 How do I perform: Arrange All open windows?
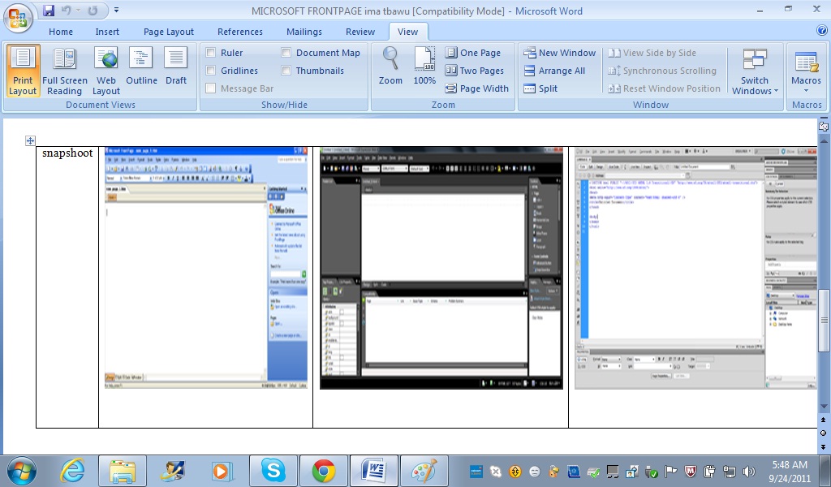[554, 71]
